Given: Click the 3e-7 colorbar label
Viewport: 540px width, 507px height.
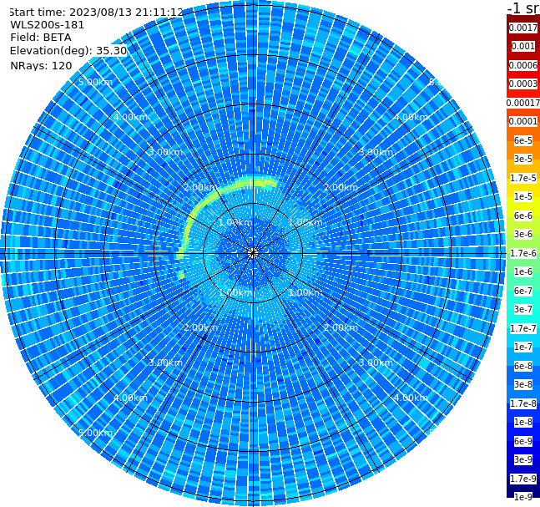Looking at the screenshot, I should click(x=523, y=310).
